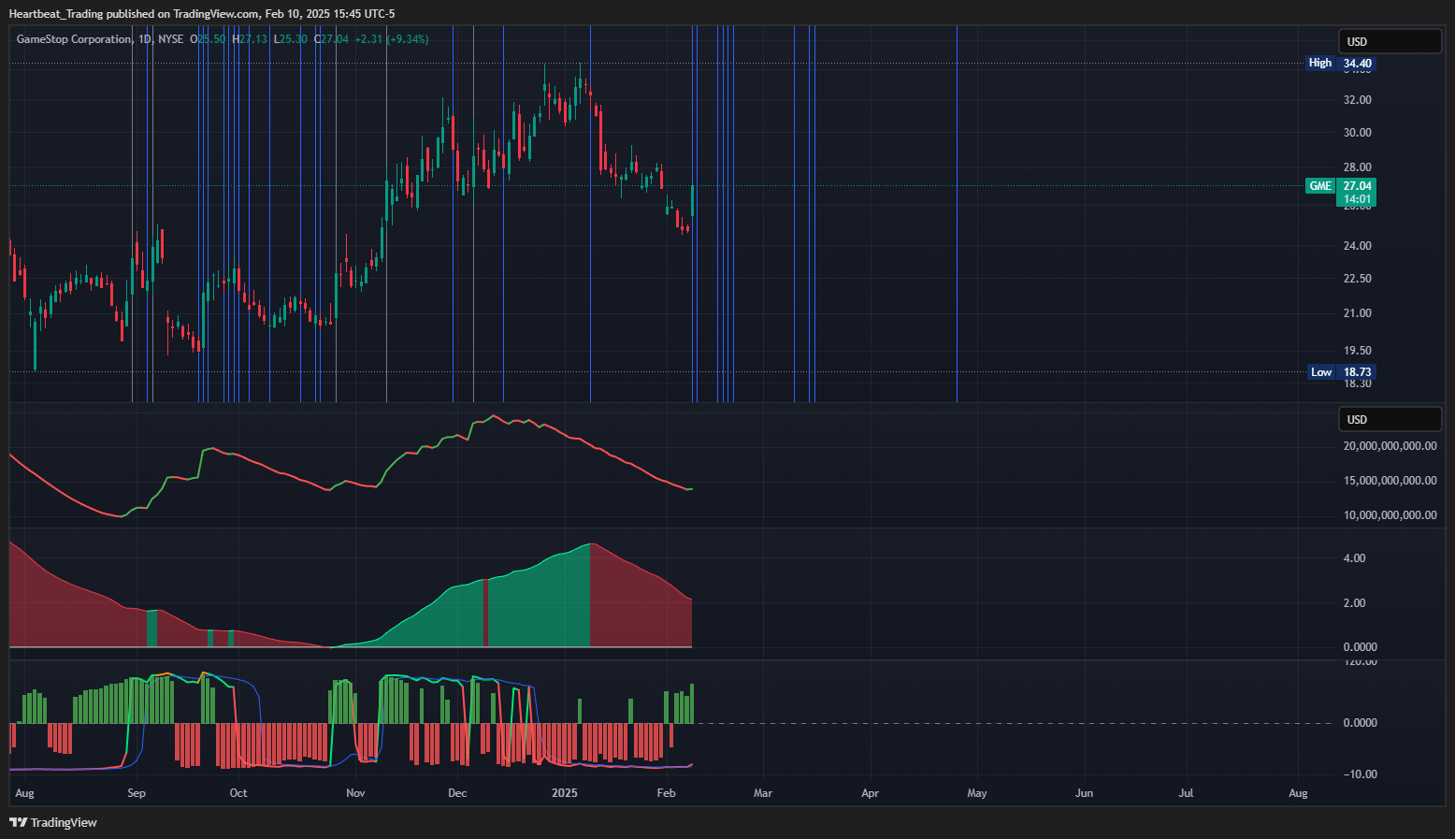Viewport: 1455px width, 839px height.
Task: Click the Jun label on time axis
Action: 1084,793
